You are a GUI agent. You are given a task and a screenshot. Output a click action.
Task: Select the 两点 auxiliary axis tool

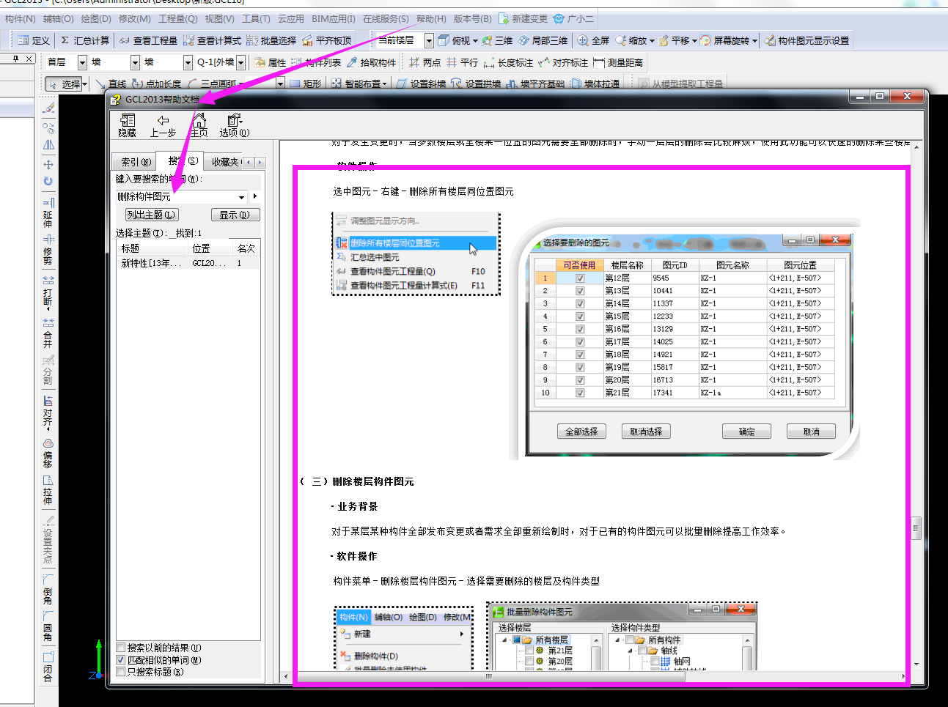[425, 62]
